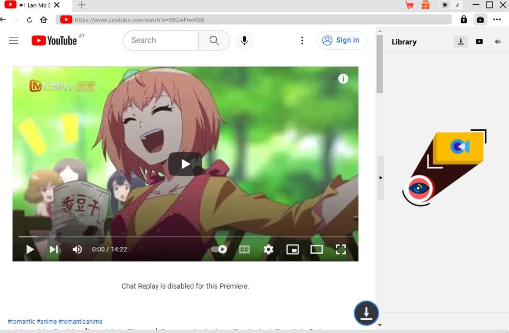Image resolution: width=509 pixels, height=333 pixels.
Task: Open the red shopping cart icon
Action: 410,5
